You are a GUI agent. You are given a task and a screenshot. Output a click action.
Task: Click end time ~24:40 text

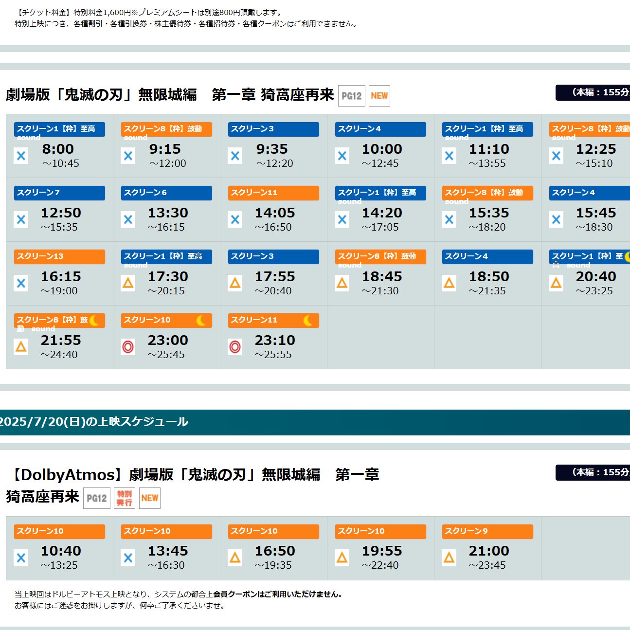tap(59, 355)
